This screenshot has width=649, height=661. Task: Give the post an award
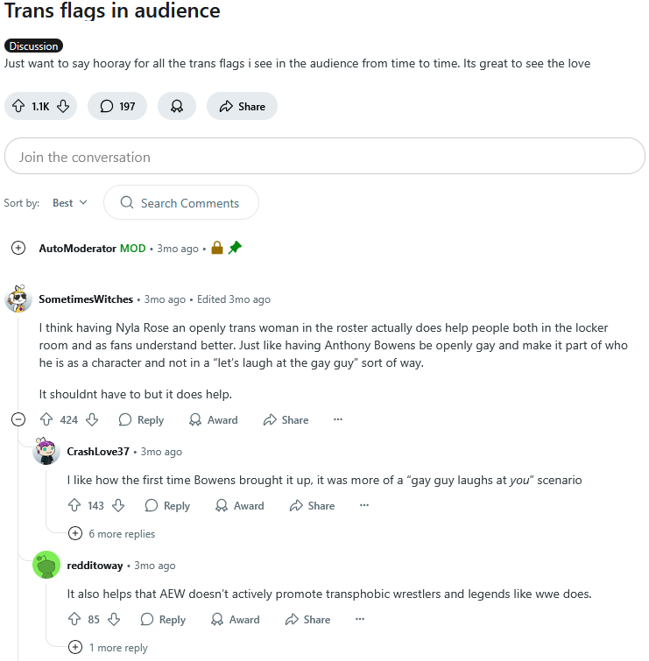pyautogui.click(x=177, y=106)
